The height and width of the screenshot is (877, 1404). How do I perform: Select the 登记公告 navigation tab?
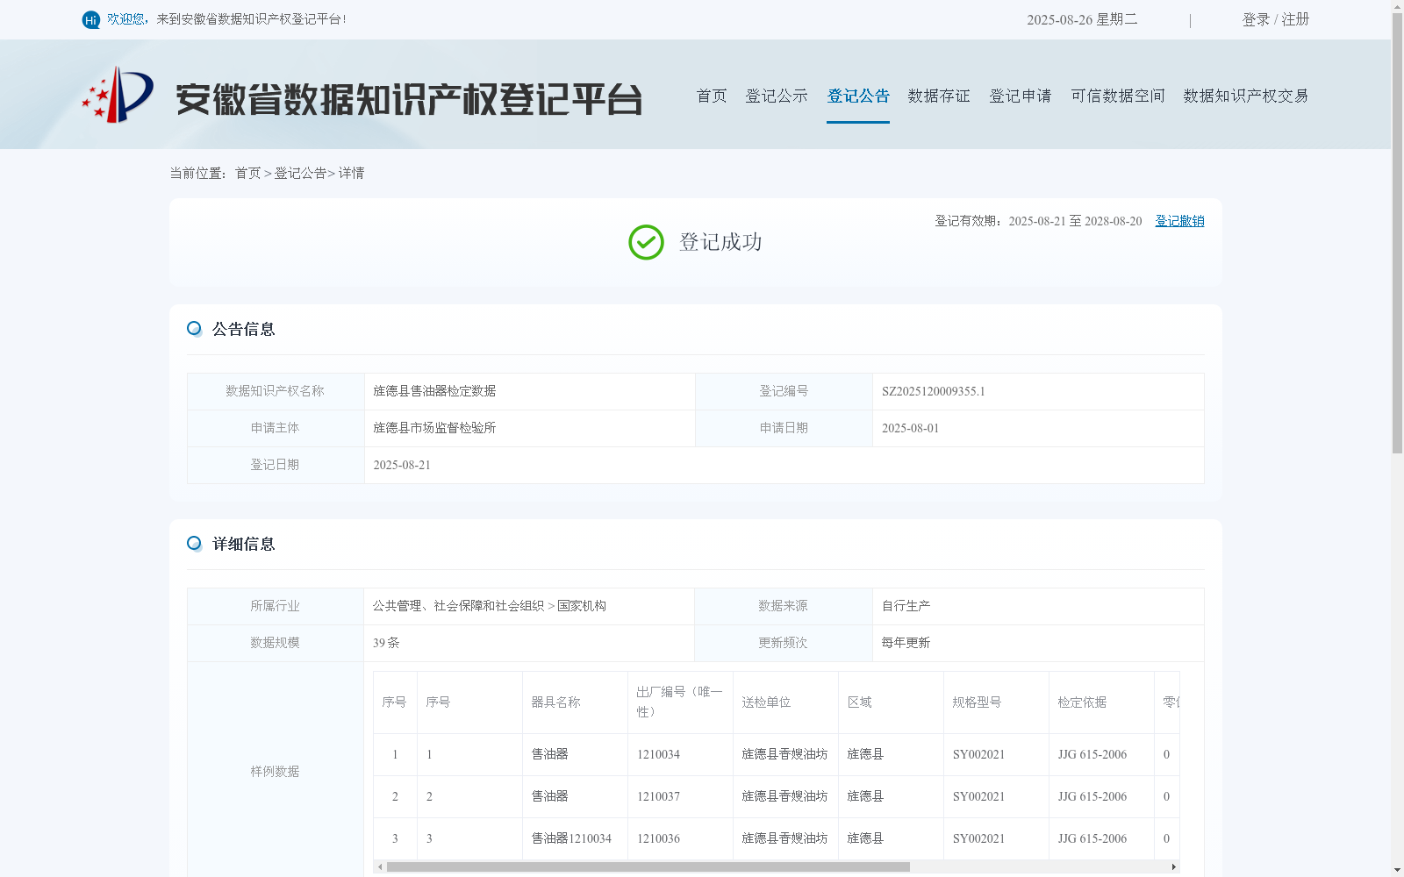(858, 96)
